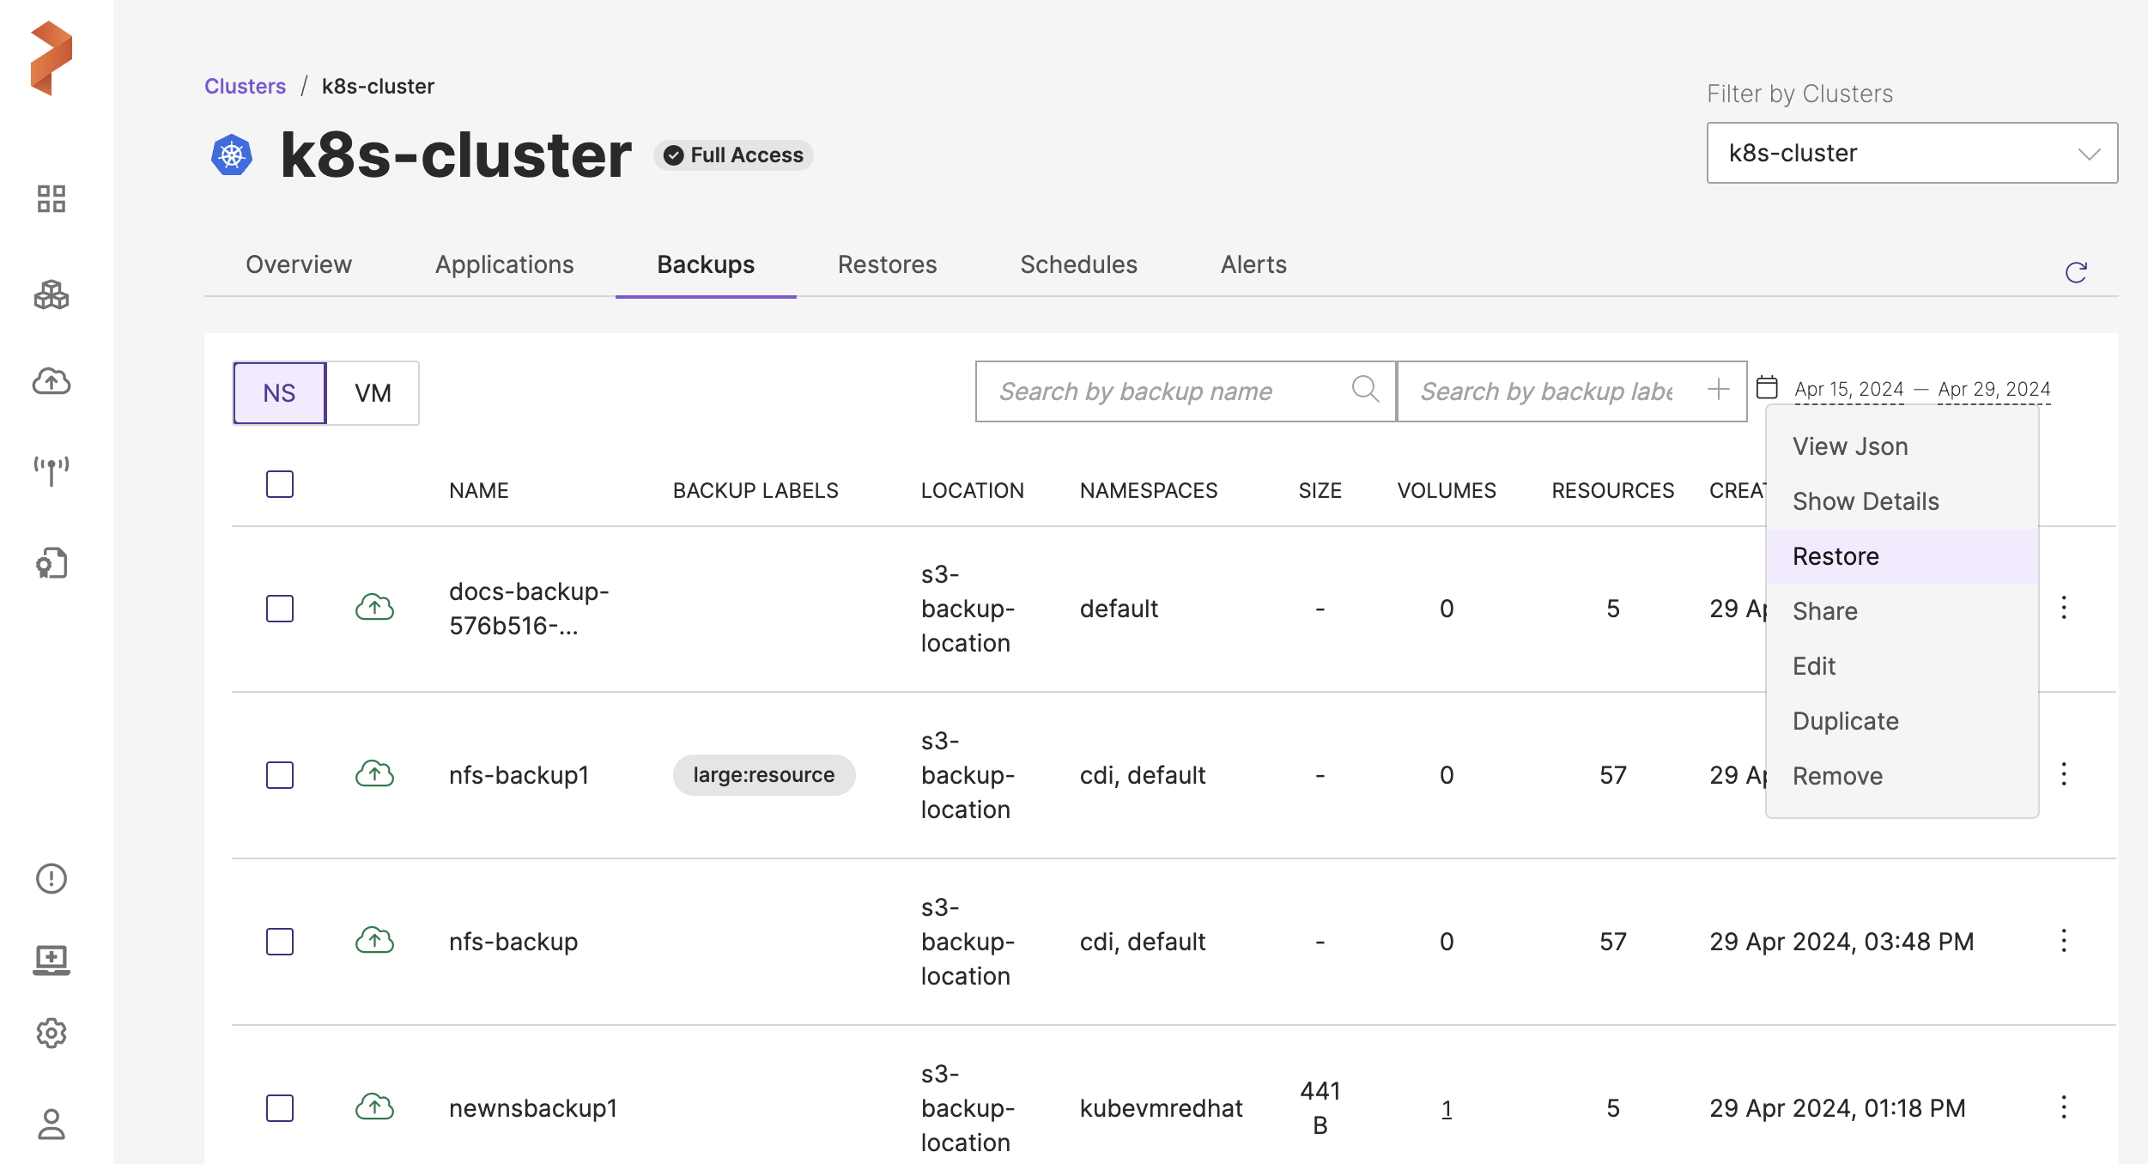Open the kebab menu on the newnsbackup1 row
Screen dimensions: 2148x1164
click(x=2064, y=1107)
